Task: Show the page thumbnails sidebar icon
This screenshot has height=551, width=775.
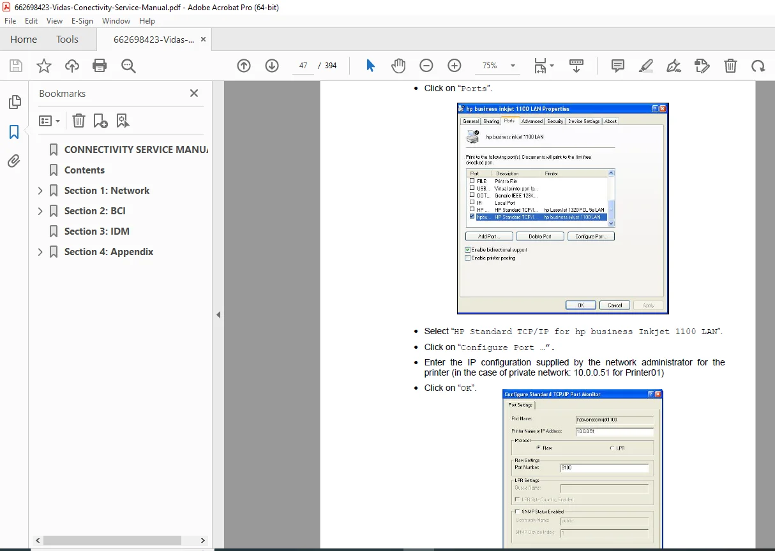Action: point(14,102)
